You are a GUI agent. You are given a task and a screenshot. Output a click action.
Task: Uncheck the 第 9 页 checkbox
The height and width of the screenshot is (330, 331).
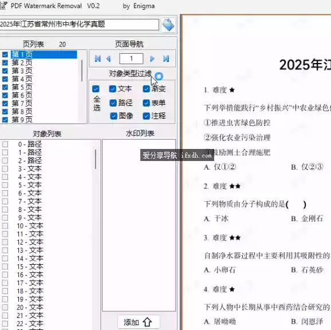(5, 120)
